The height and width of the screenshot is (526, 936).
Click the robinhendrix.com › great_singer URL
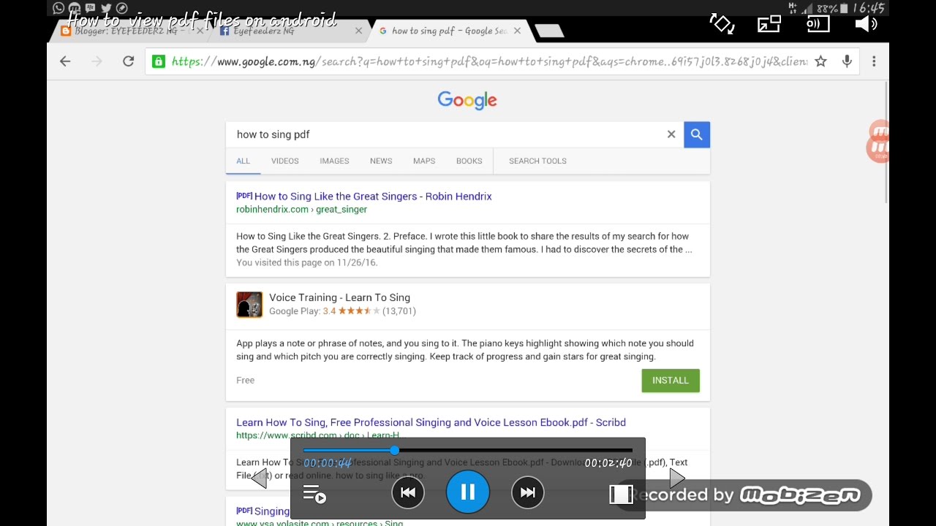301,209
